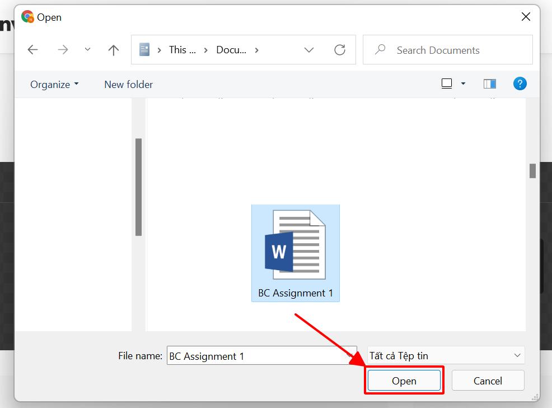Click This PC in the breadcrumb path
552x408 pixels.
coord(181,49)
